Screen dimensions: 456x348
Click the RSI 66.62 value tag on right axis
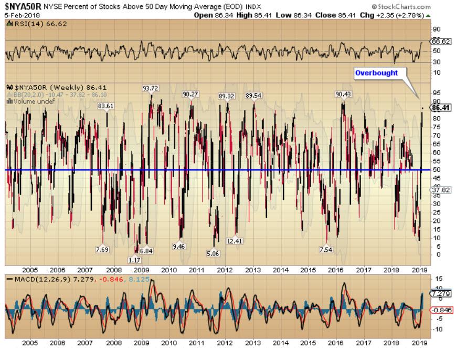(441, 42)
